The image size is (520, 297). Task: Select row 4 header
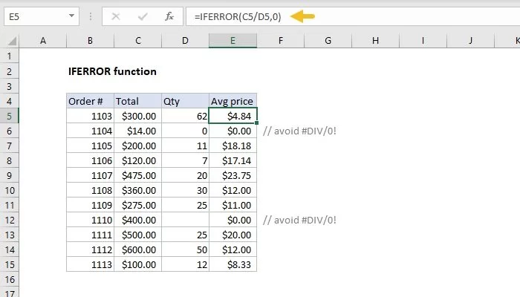(x=9, y=101)
